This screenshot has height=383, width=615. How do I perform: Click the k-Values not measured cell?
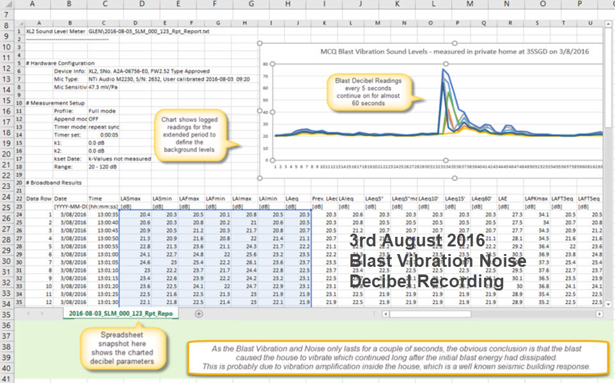coord(120,159)
